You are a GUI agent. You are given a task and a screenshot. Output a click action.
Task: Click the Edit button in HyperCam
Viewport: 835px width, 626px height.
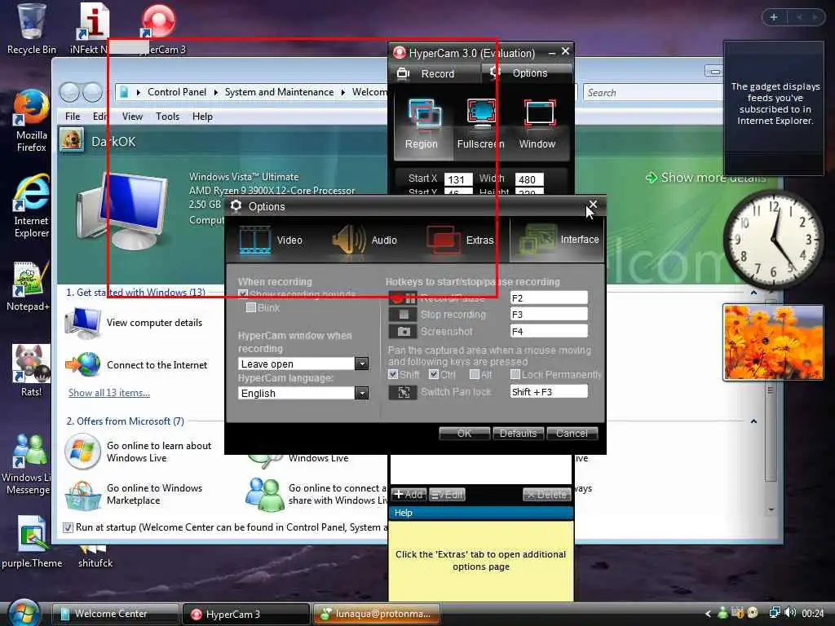point(448,495)
